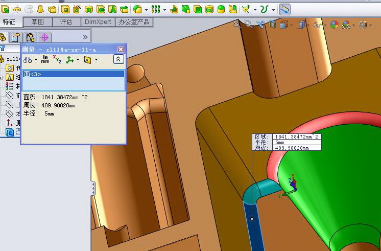Select the Boundary Cut icon
The image size is (381, 251).
[124, 10]
